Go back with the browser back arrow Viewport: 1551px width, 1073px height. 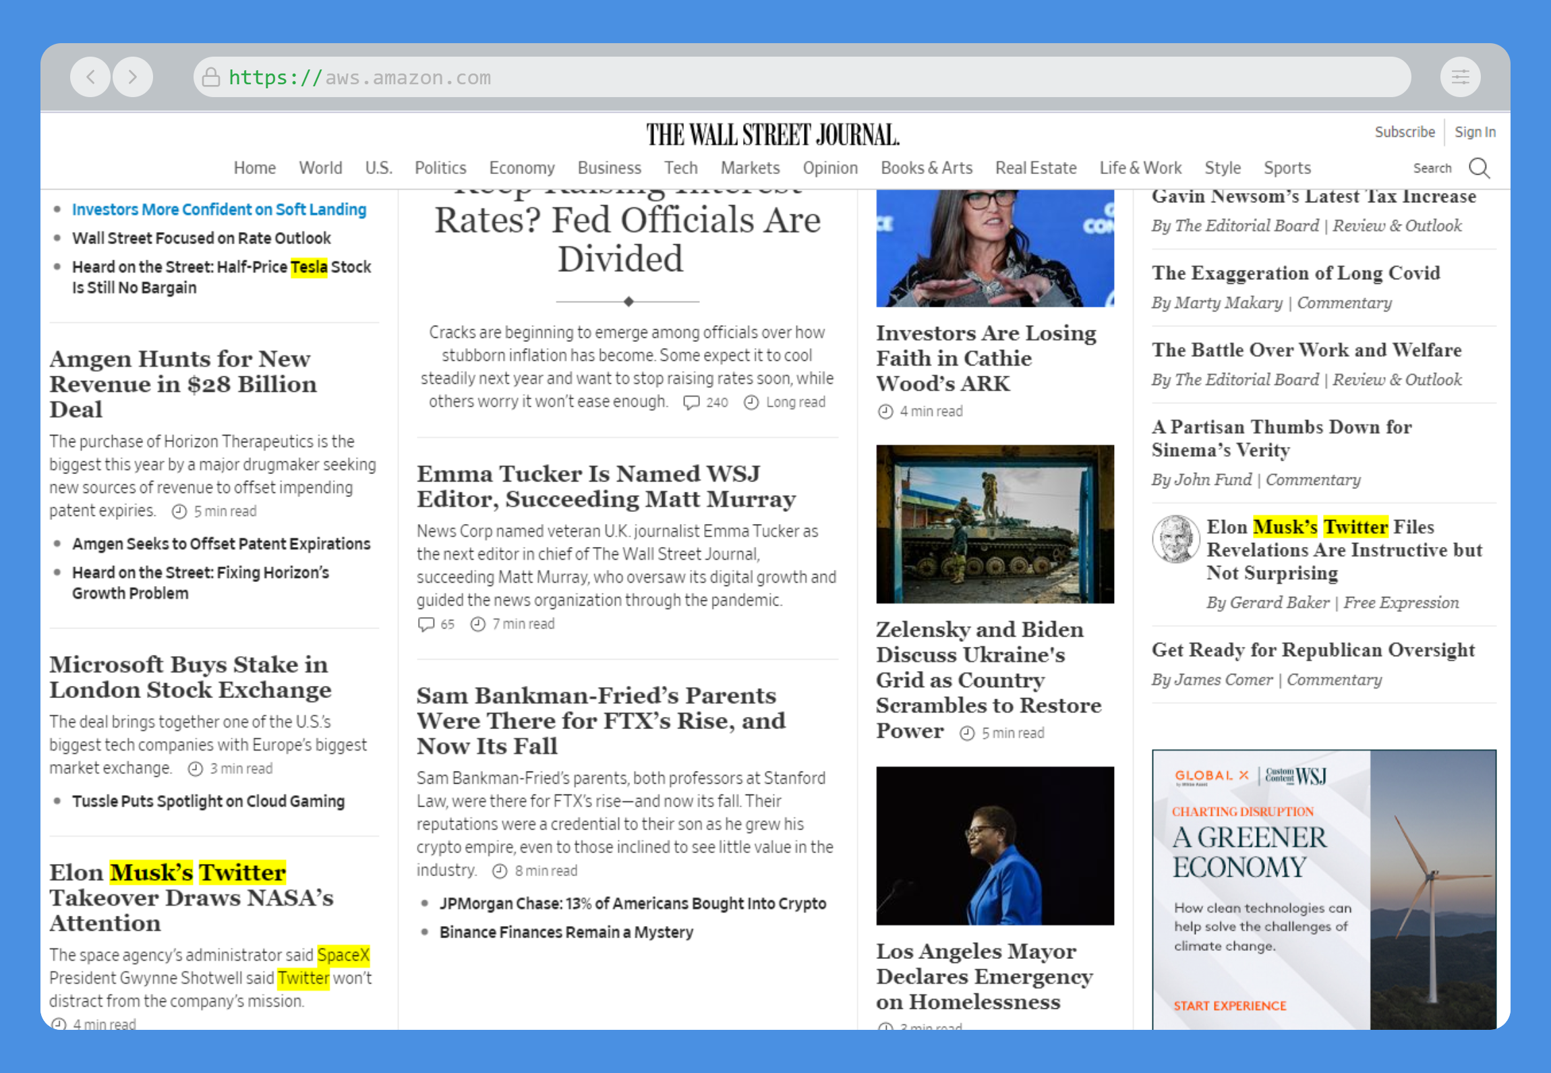(x=90, y=77)
